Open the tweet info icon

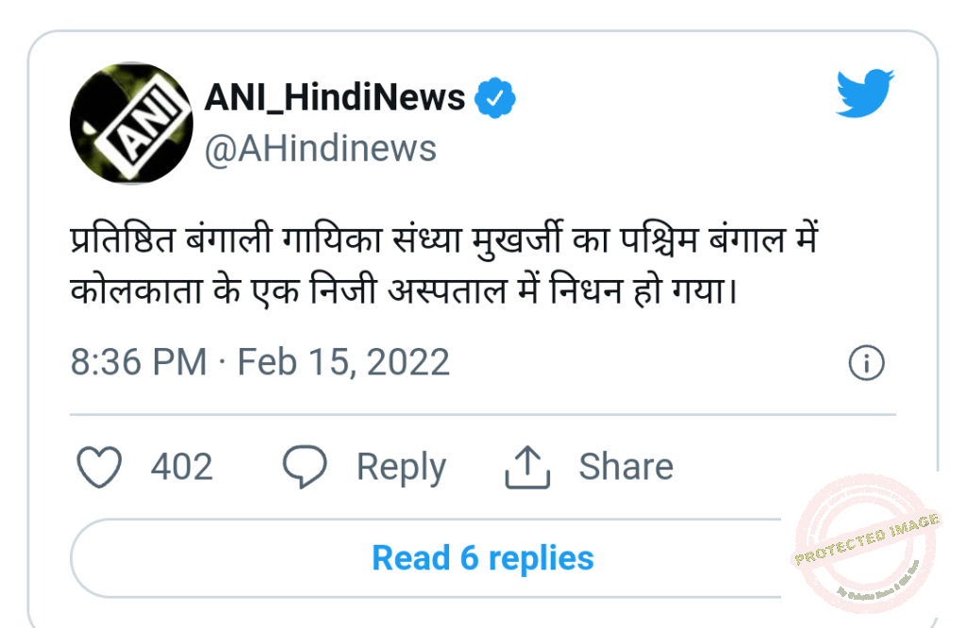click(x=866, y=363)
